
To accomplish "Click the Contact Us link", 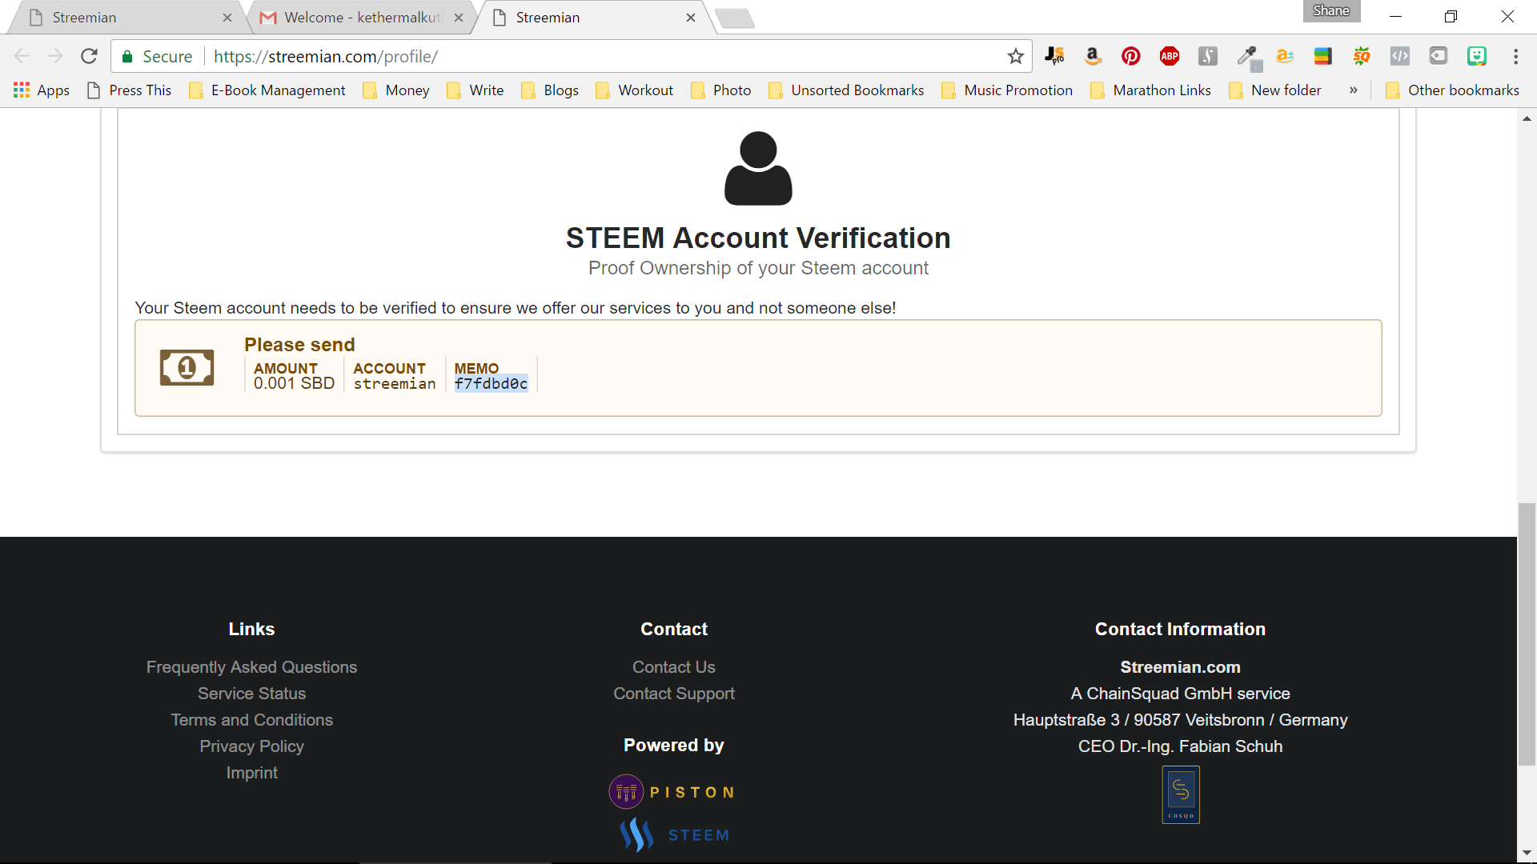I will 673,667.
